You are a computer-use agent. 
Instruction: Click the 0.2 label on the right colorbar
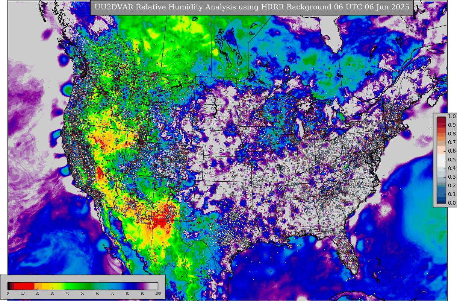click(x=452, y=186)
